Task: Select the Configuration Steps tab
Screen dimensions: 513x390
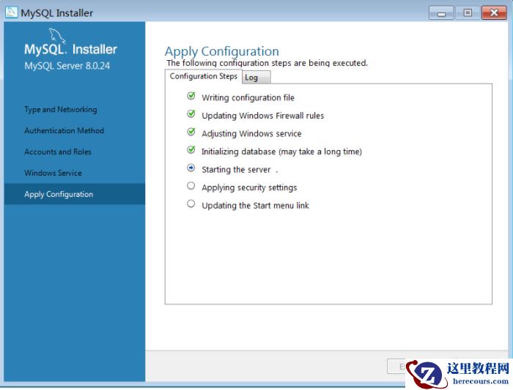Action: click(203, 76)
